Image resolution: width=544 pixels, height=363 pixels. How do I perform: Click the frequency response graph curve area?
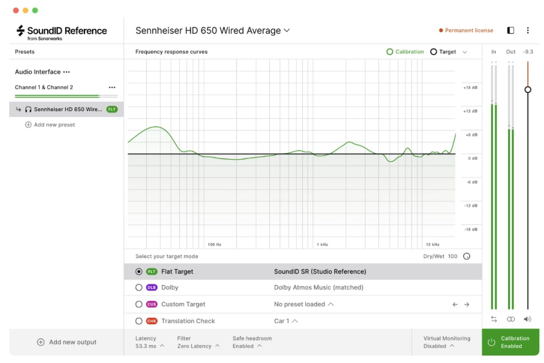pos(292,153)
